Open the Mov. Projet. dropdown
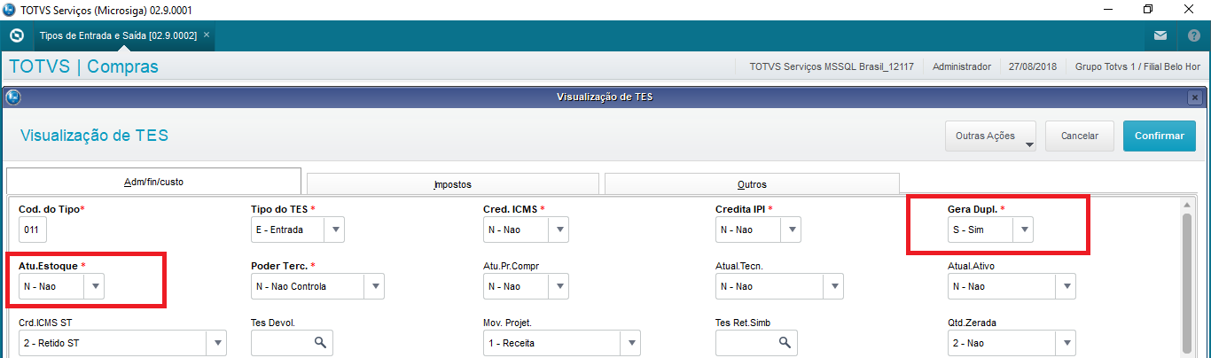Screen dimensions: 1211x358 point(629,343)
